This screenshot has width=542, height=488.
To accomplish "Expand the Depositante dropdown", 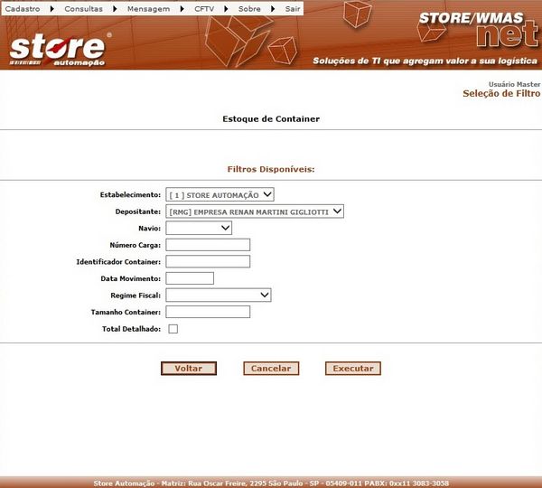I will pyautogui.click(x=255, y=211).
